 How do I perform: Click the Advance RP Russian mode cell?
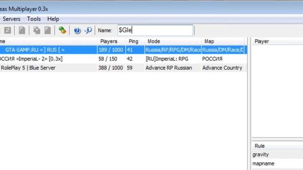(169, 68)
